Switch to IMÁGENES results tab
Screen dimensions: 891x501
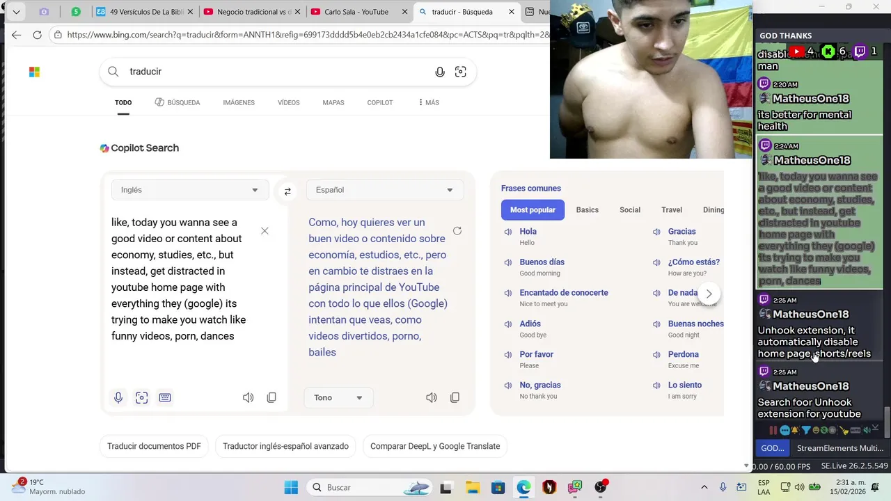point(239,102)
